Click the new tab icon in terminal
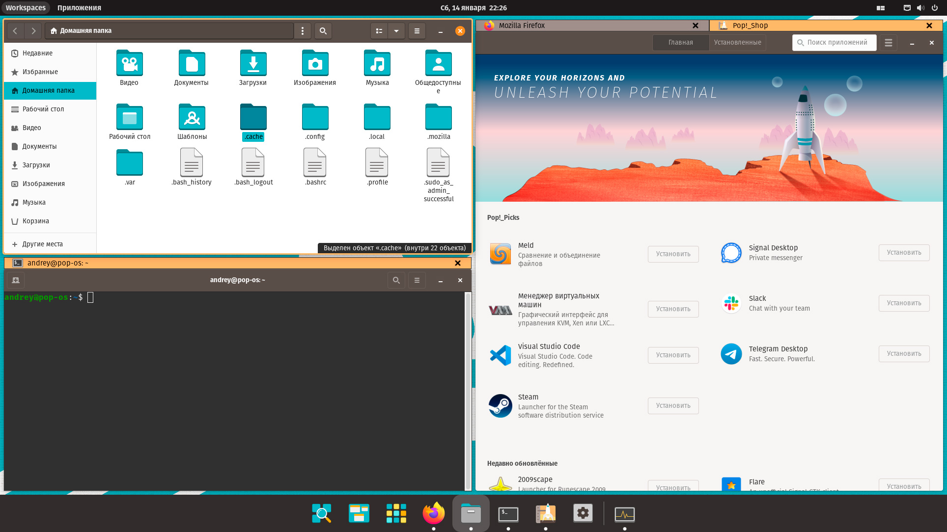 pos(16,280)
